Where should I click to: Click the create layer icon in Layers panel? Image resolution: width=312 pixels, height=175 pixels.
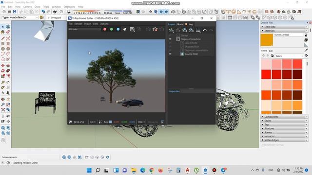click(171, 30)
